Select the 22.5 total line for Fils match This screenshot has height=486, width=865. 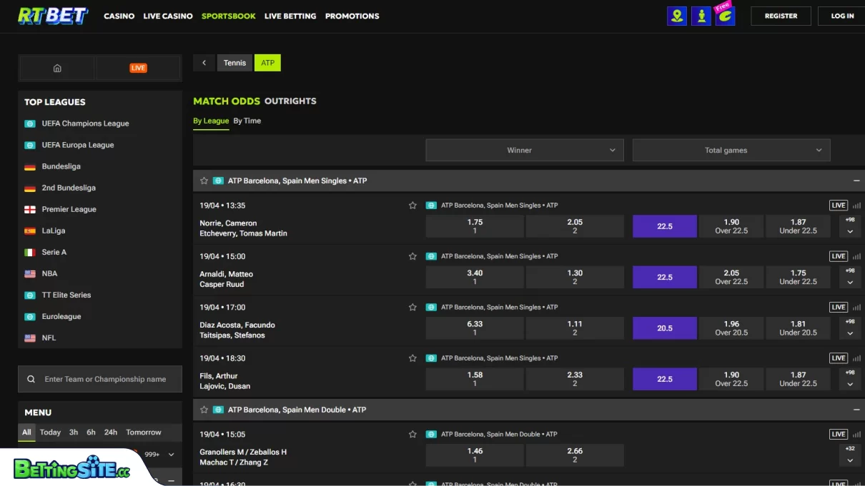pos(665,379)
